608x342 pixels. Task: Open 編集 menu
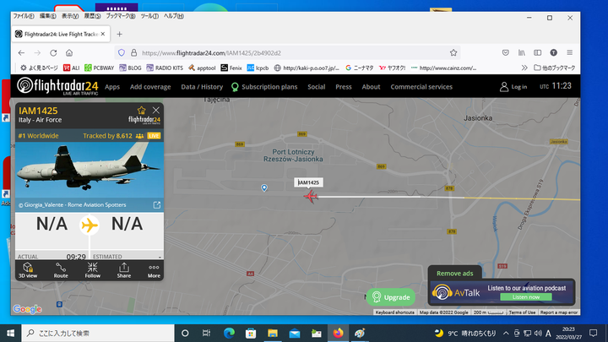[47, 16]
